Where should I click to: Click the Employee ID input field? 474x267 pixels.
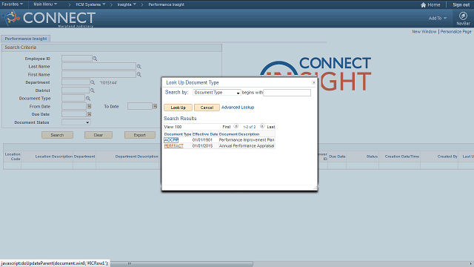(x=77, y=59)
